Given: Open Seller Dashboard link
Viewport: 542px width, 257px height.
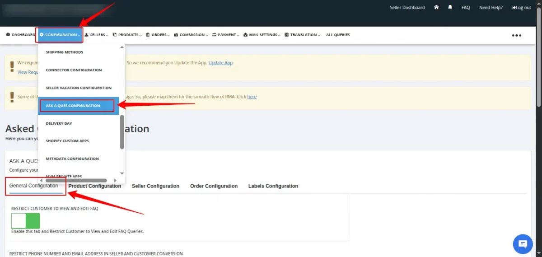Looking at the screenshot, I should coord(407,8).
